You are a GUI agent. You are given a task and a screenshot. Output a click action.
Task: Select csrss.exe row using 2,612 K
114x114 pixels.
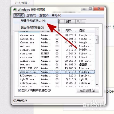pos(57,57)
